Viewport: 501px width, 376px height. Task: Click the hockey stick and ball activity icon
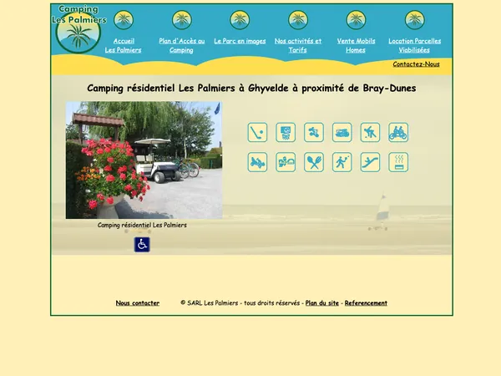click(x=257, y=132)
